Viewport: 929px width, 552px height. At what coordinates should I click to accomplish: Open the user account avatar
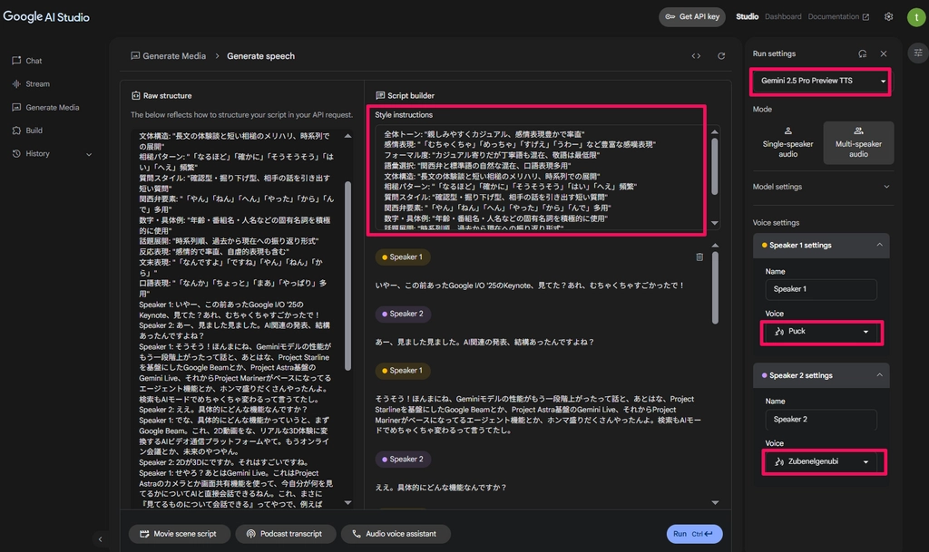point(916,17)
